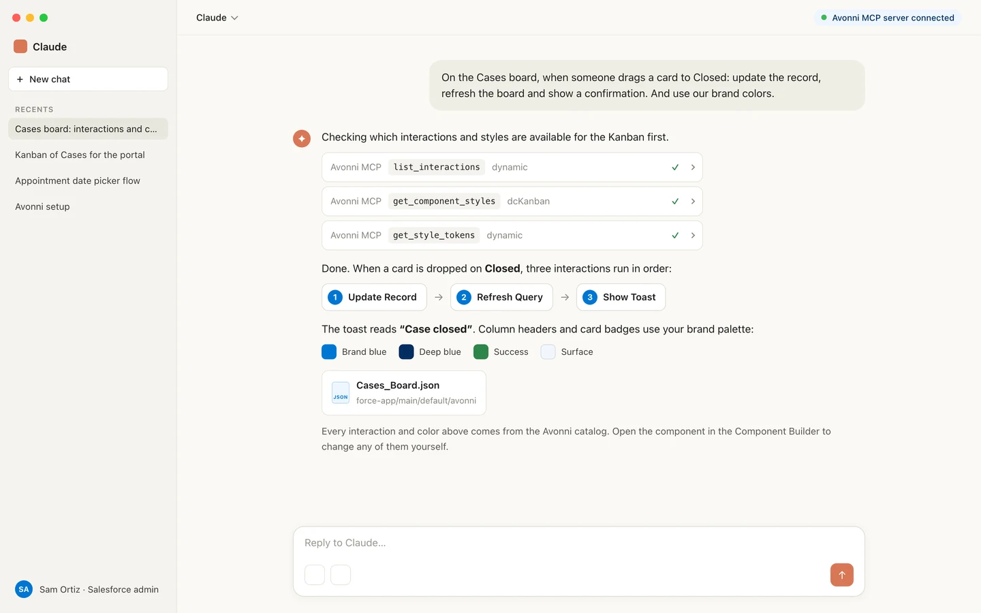This screenshot has width=981, height=613.
Task: Click the number 3 step badge
Action: 590,297
